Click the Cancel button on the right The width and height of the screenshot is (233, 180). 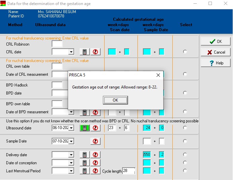(216, 52)
